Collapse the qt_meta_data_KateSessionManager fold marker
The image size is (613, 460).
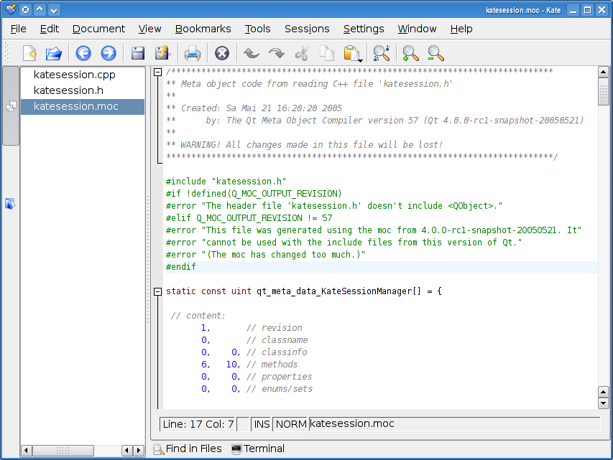coord(157,291)
